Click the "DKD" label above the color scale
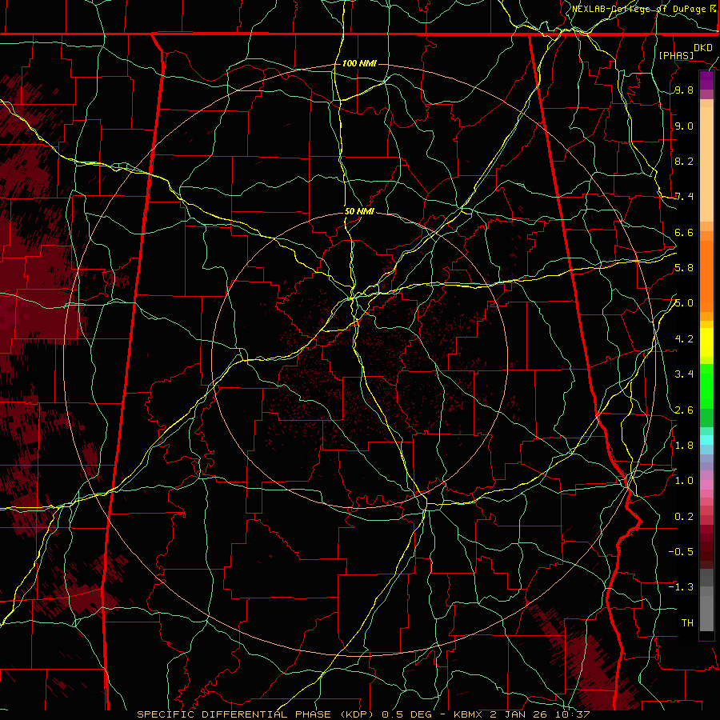The width and height of the screenshot is (720, 720). [x=703, y=48]
